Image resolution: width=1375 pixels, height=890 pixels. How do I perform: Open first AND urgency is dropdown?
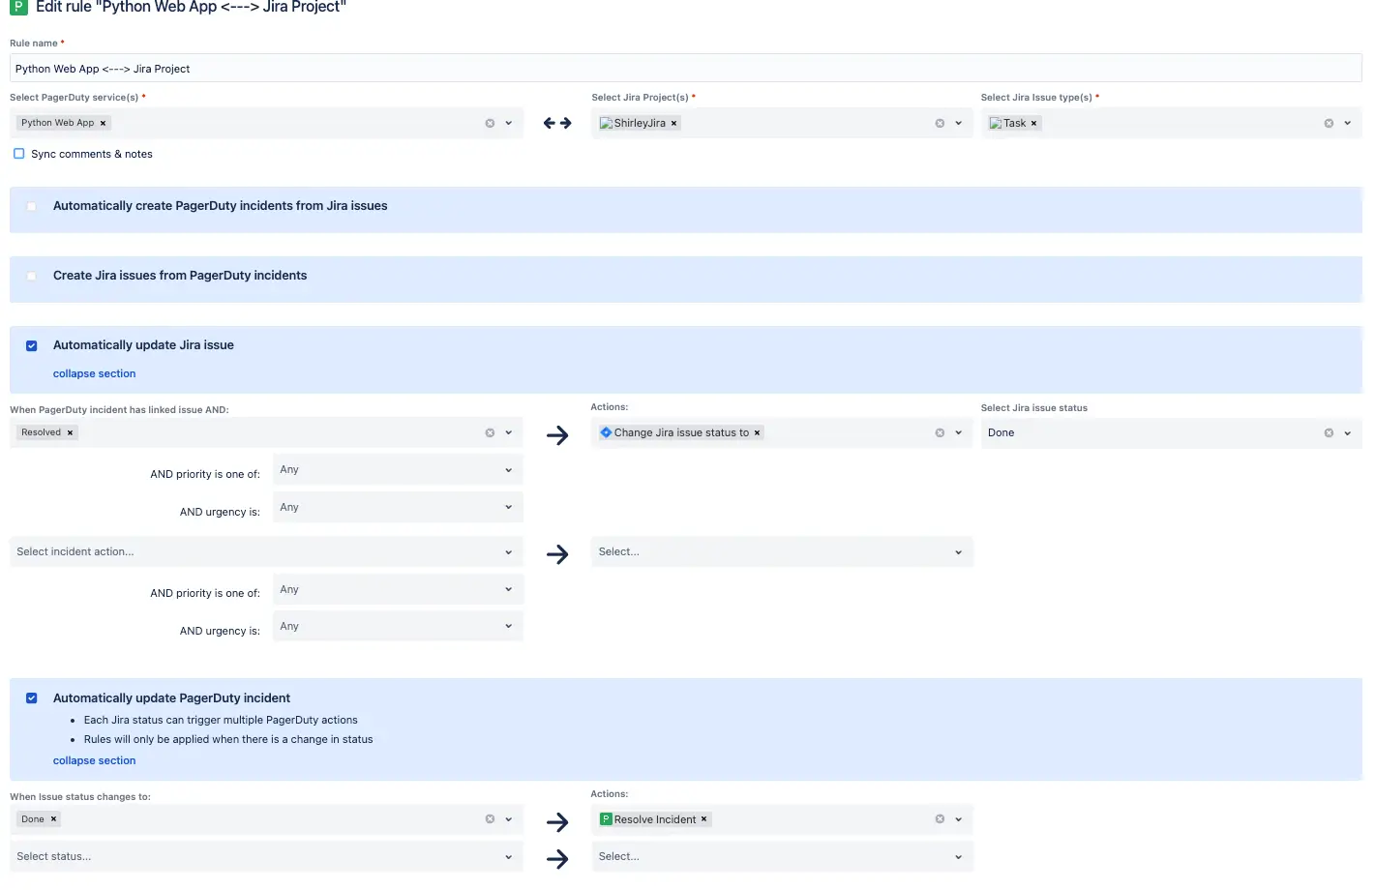pos(398,507)
